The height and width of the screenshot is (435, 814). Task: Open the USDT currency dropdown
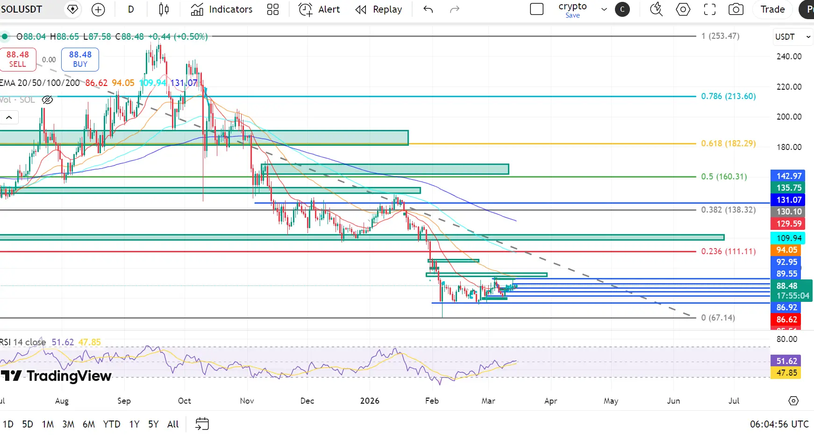coord(793,36)
